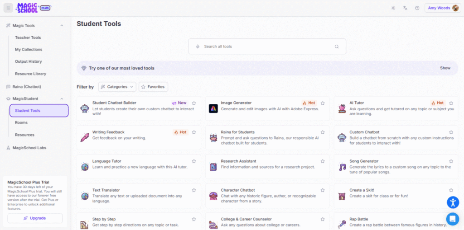Open the chat support bubble icon
The image size is (464, 230).
click(x=452, y=219)
